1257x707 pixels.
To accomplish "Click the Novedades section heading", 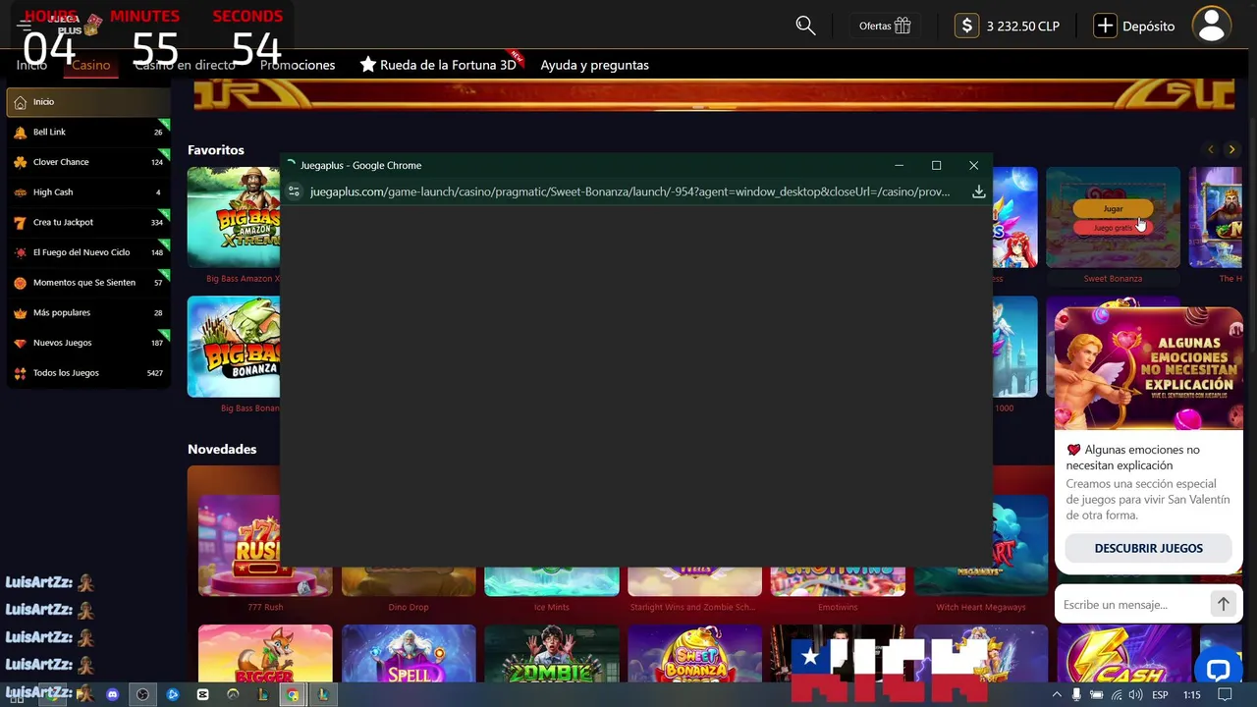I will 222,449.
